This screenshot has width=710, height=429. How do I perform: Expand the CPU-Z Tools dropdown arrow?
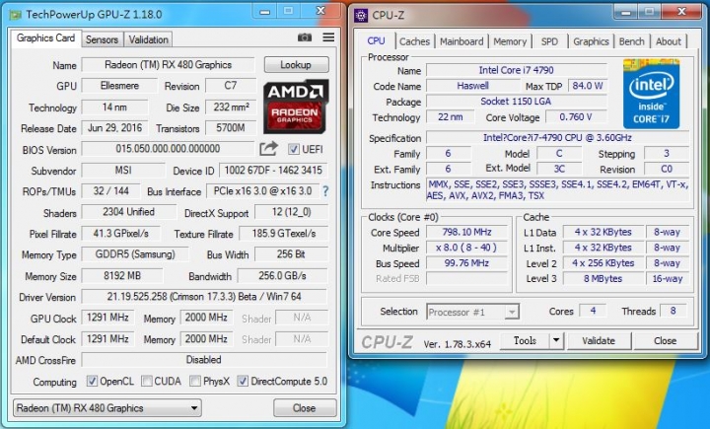556,340
